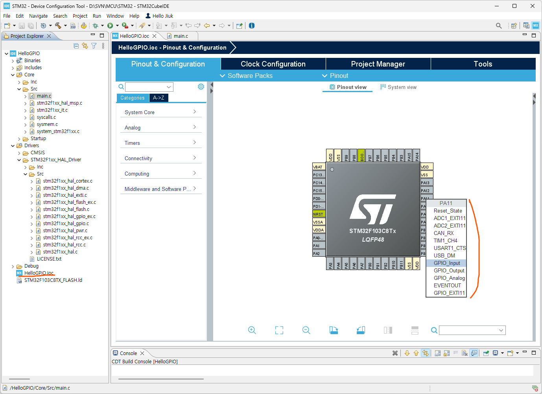The height and width of the screenshot is (394, 542).
Task: Expand the Binaries folder
Action: [x=13, y=61]
